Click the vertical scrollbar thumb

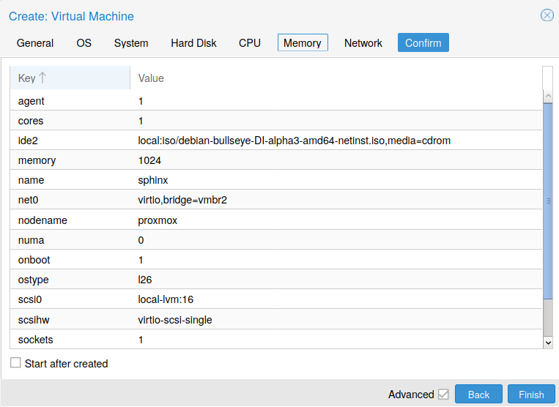click(x=547, y=201)
